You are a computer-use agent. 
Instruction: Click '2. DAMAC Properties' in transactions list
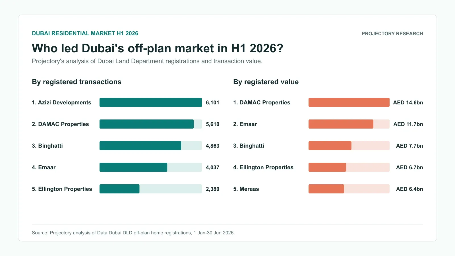pos(60,124)
